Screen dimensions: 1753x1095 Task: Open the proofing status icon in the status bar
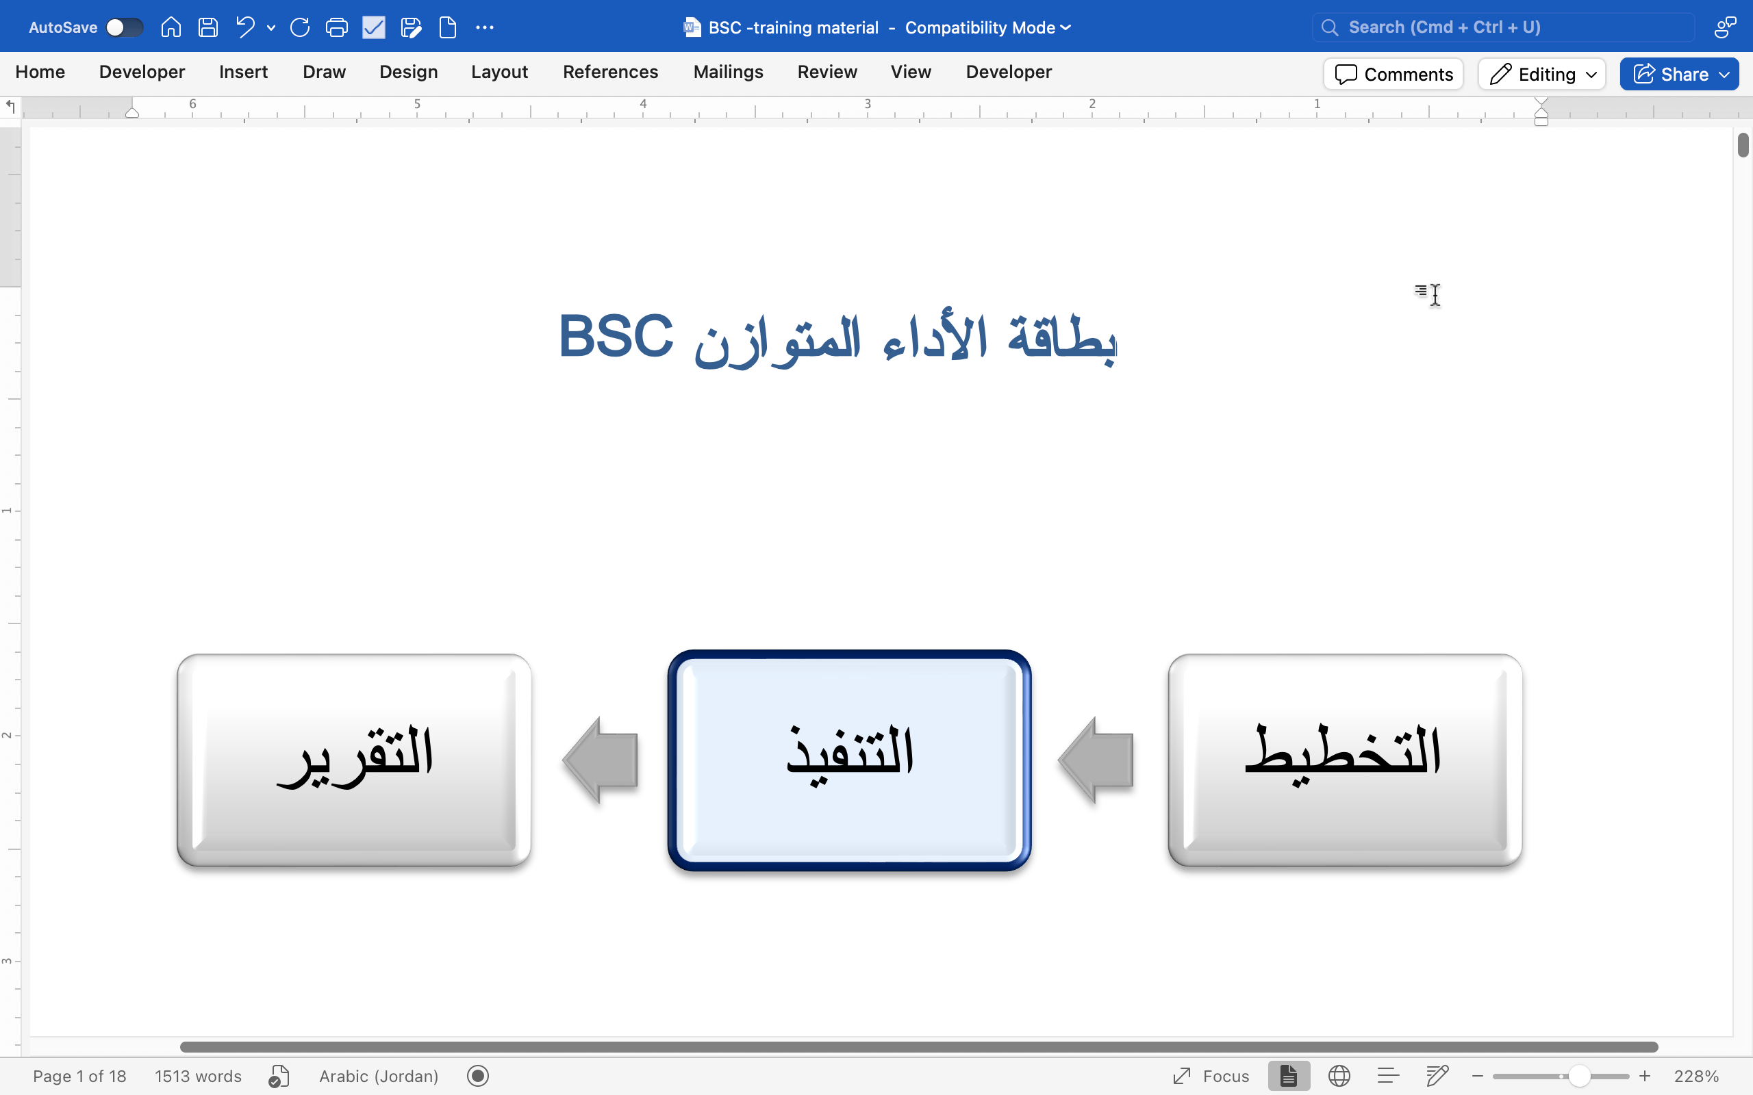point(279,1076)
